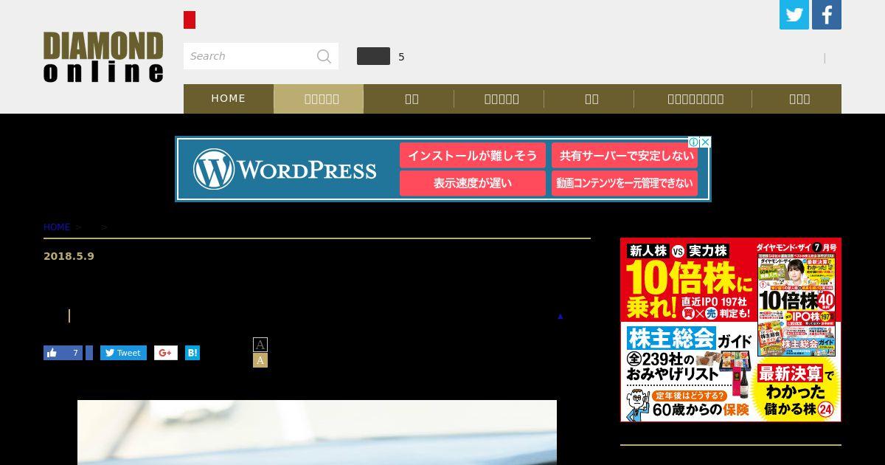Share the article with the Tweet button
Viewport: 885px width, 465px height.
[123, 353]
